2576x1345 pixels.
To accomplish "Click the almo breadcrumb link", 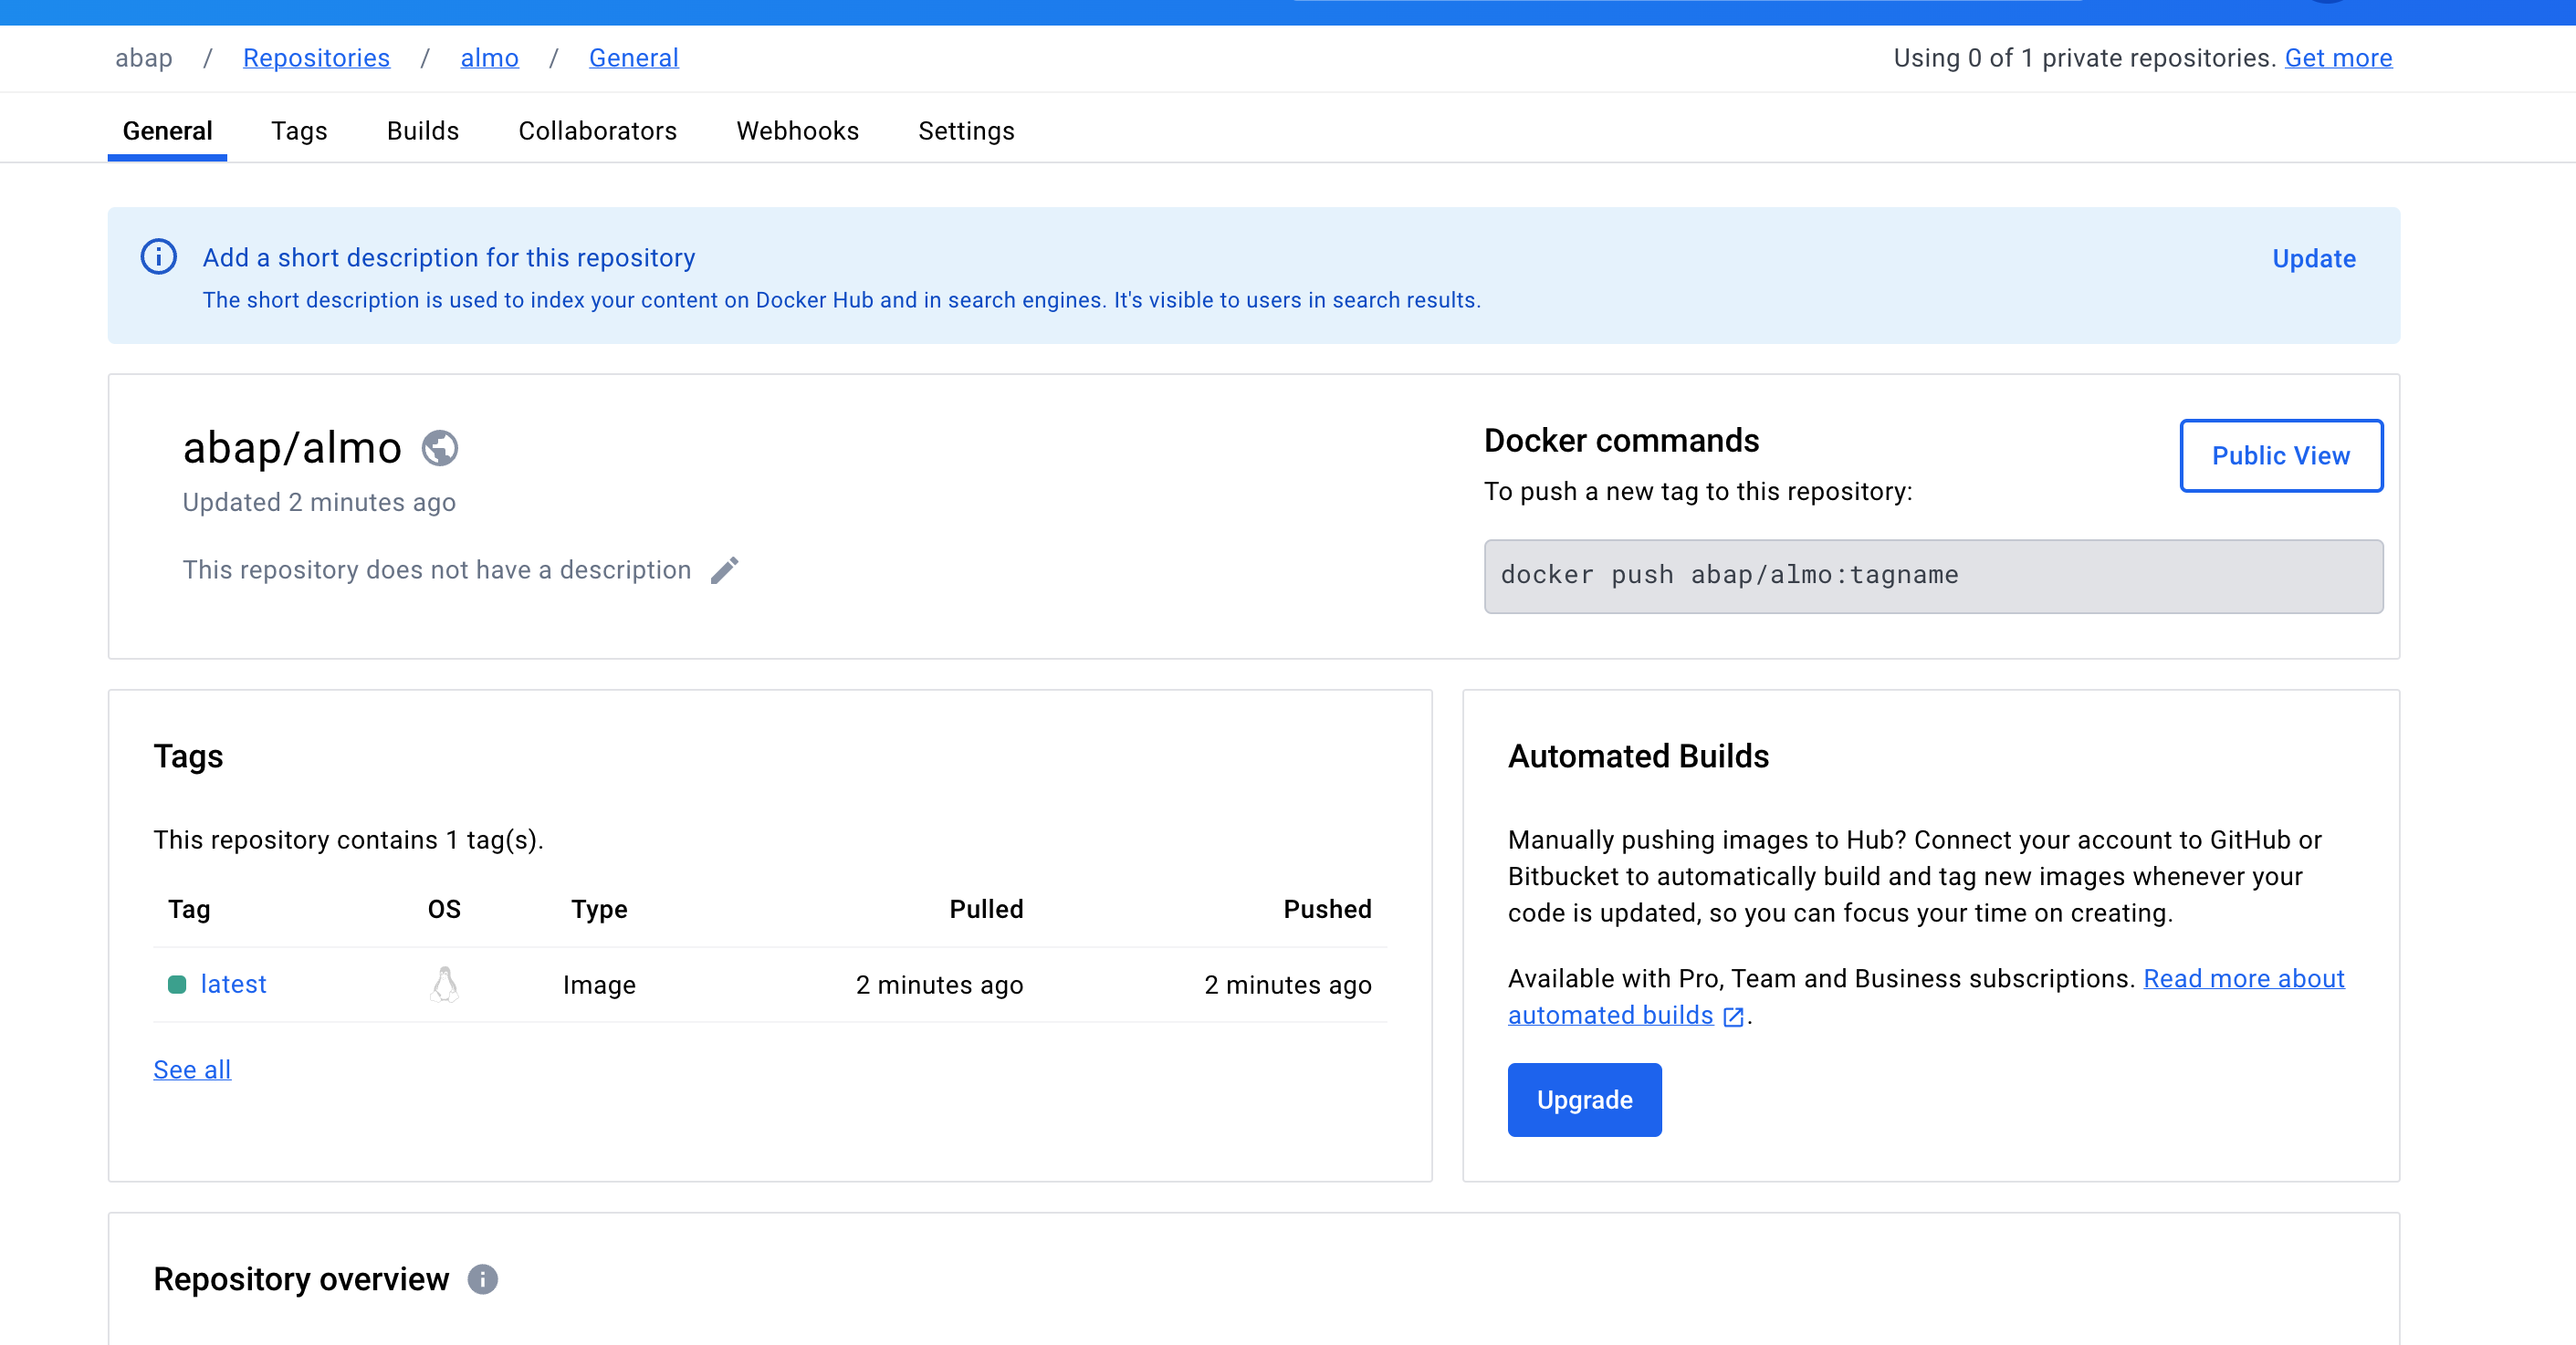I will [490, 58].
